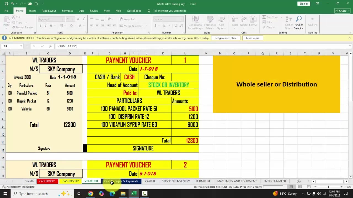The width and height of the screenshot is (353, 198).
Task: Click the Orientation angled text icon
Action: (109, 19)
